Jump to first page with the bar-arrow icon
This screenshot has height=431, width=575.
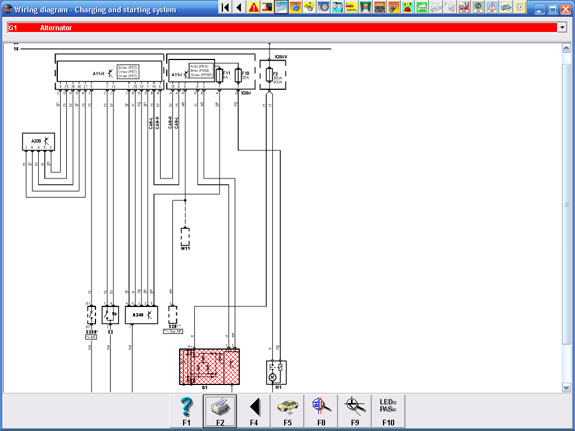tap(226, 7)
